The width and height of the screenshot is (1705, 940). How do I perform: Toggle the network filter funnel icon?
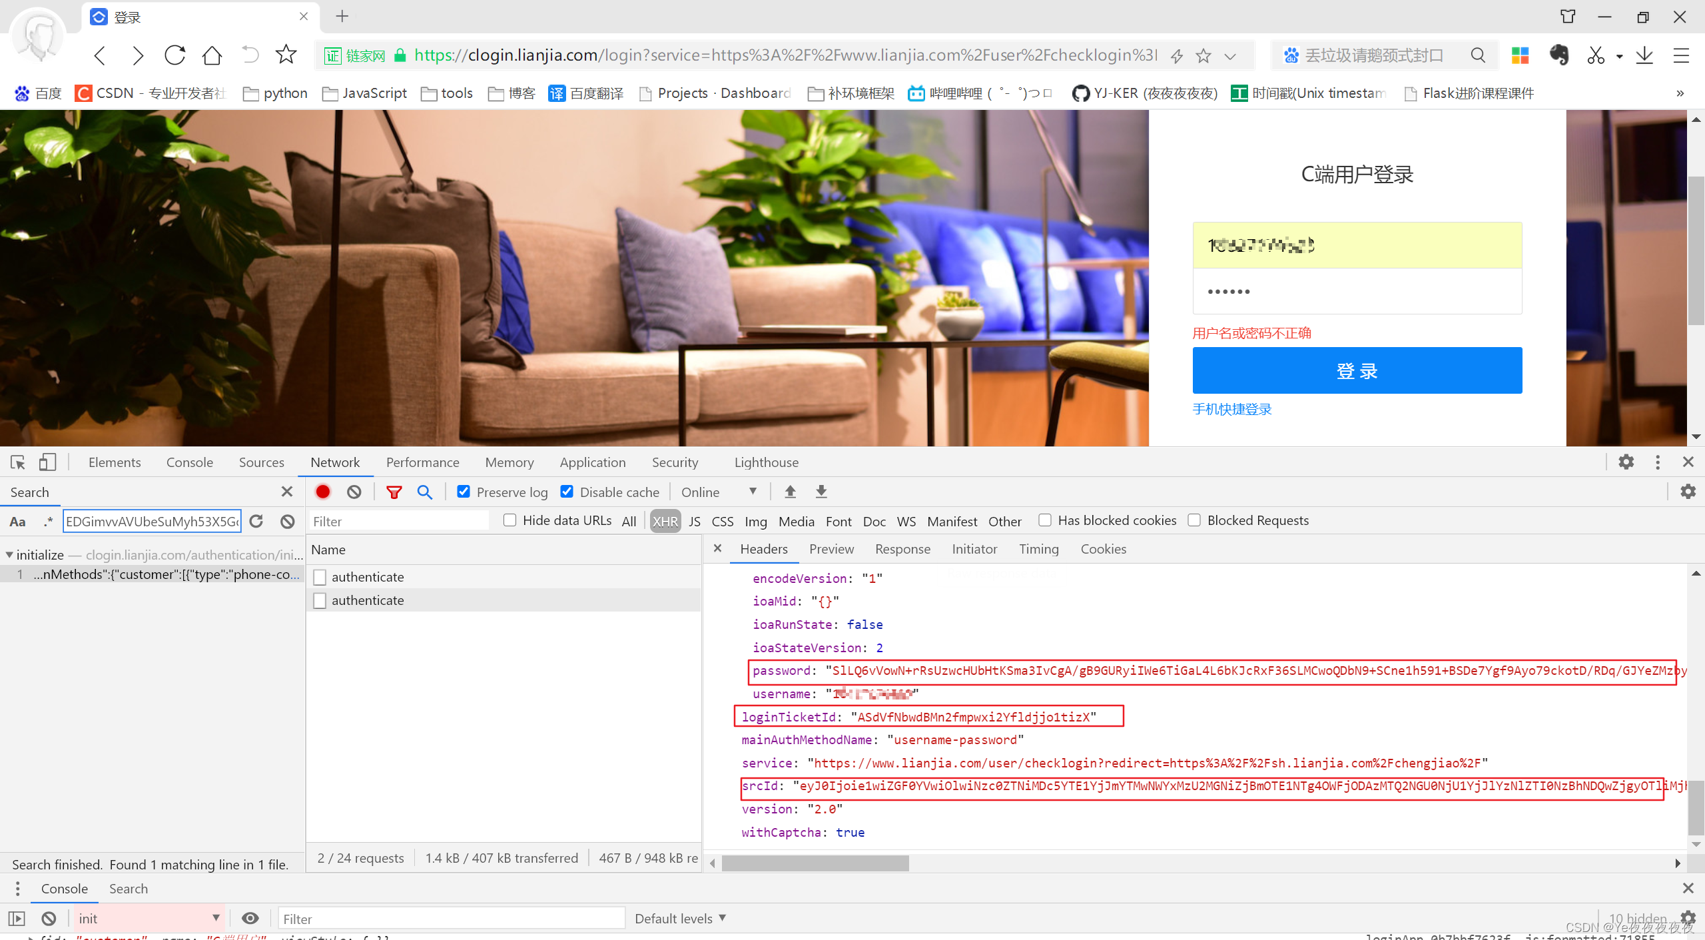pyautogui.click(x=394, y=492)
